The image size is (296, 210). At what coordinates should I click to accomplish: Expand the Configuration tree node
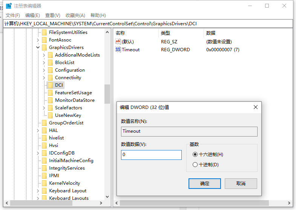point(44,70)
